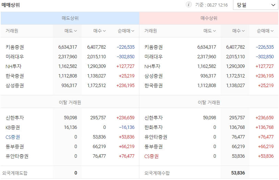This screenshot has height=180, width=279.
Task: Sort 매수상위 table by 순매매 column
Action: (x=265, y=31)
